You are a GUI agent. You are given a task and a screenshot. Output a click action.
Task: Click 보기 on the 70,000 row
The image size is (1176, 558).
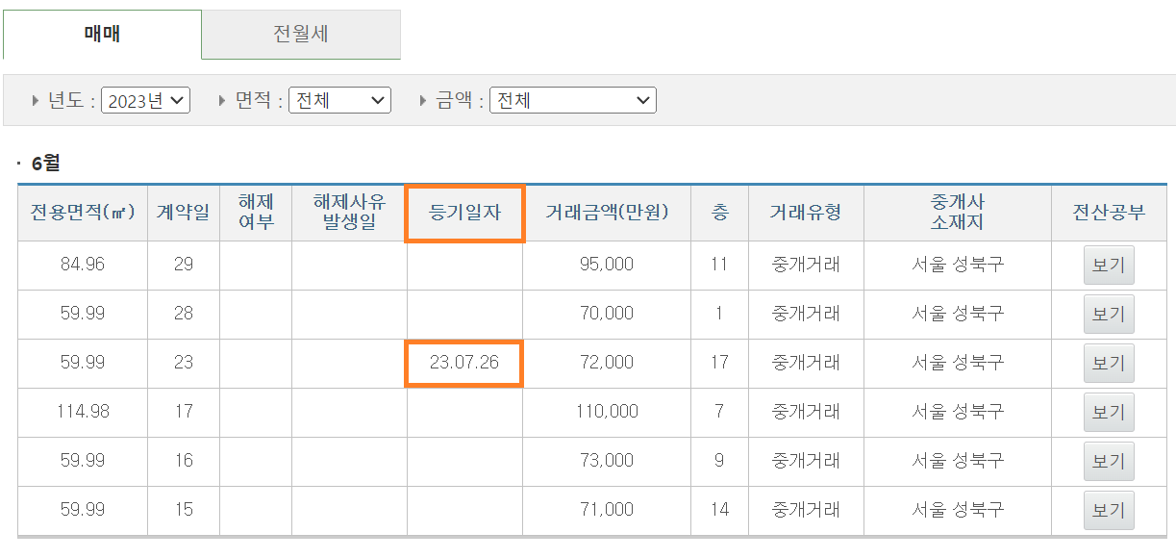coord(1108,314)
